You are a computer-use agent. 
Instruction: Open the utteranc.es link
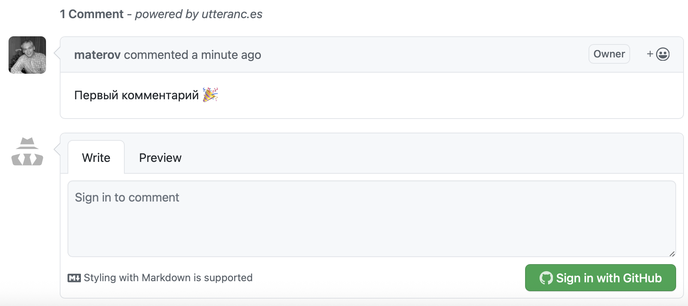click(x=232, y=14)
